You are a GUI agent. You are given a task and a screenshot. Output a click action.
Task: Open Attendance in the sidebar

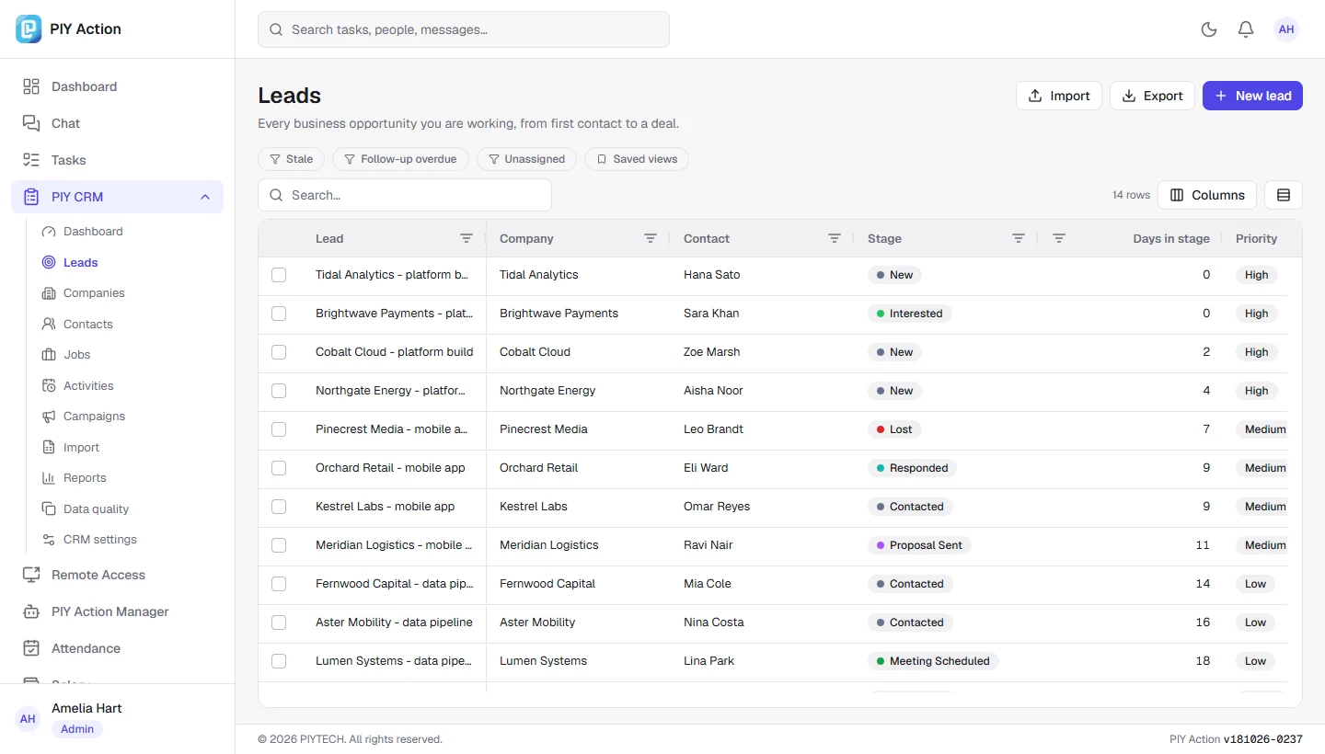click(117, 648)
